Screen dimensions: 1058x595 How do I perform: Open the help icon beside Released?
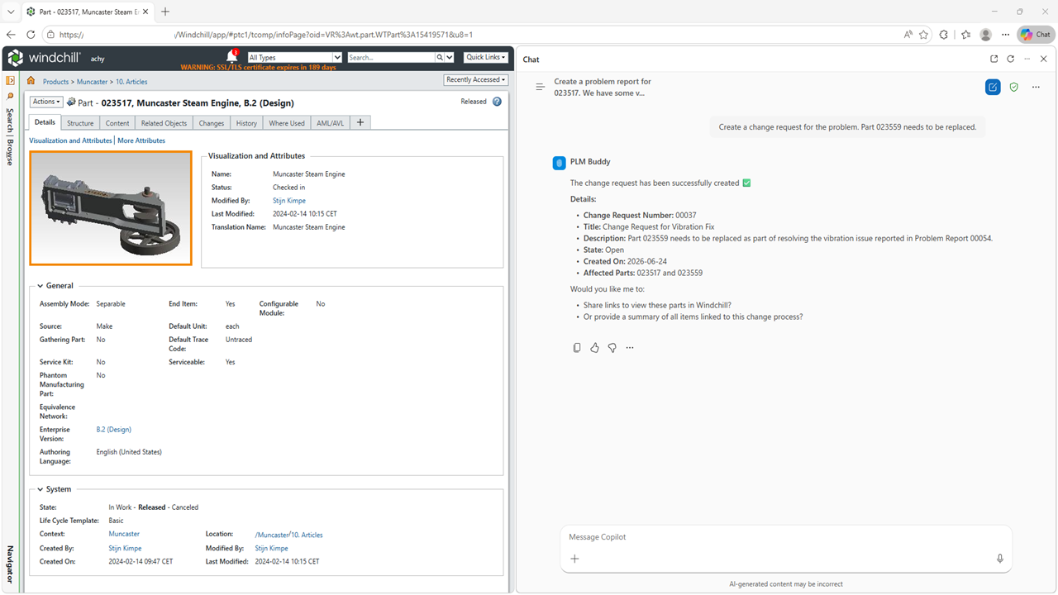497,102
